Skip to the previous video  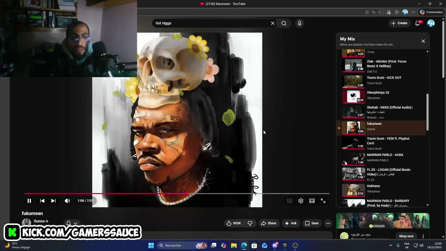pos(42,201)
